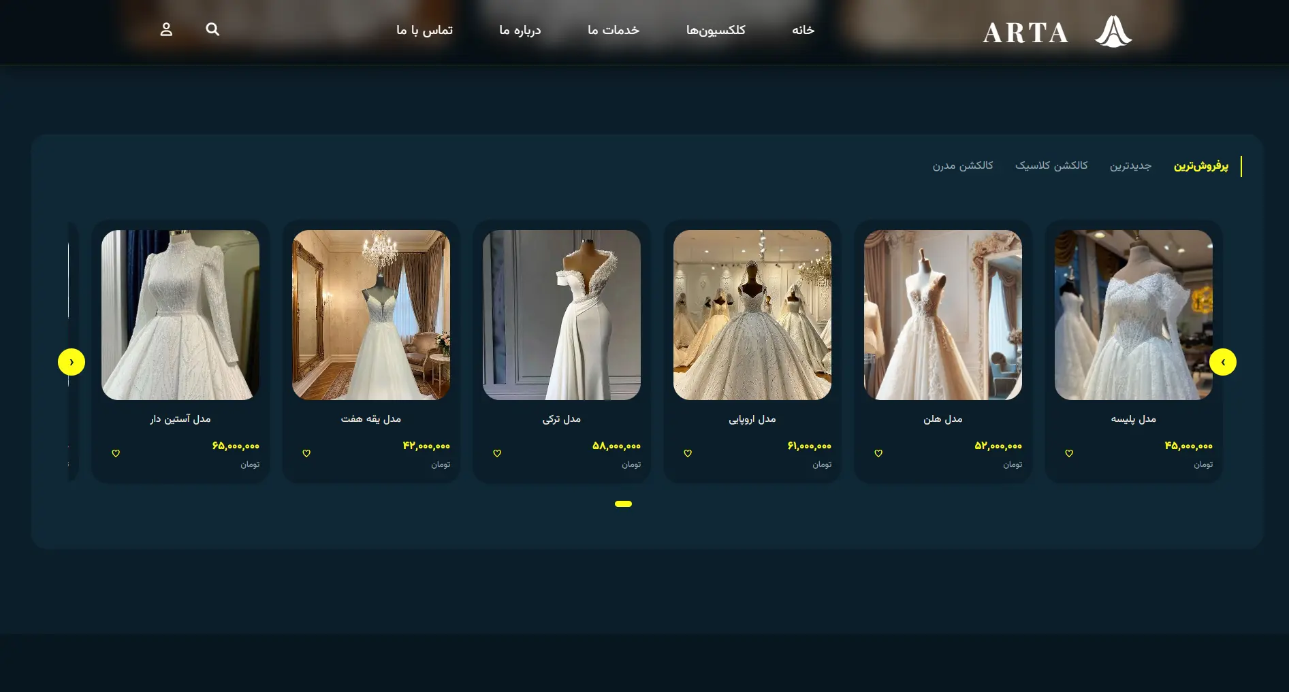1289x692 pixels.
Task: Click the ARTA wordmark text
Action: click(1025, 33)
